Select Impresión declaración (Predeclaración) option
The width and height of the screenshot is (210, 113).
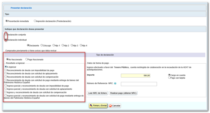point(35,21)
